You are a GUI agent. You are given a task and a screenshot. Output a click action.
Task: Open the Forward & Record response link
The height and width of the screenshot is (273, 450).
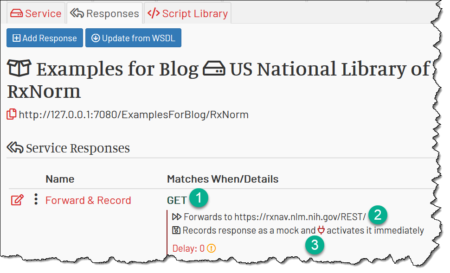click(88, 200)
